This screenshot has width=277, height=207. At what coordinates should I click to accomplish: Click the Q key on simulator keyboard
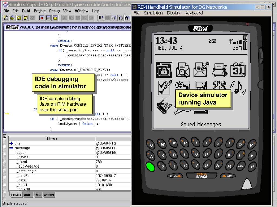151,145
